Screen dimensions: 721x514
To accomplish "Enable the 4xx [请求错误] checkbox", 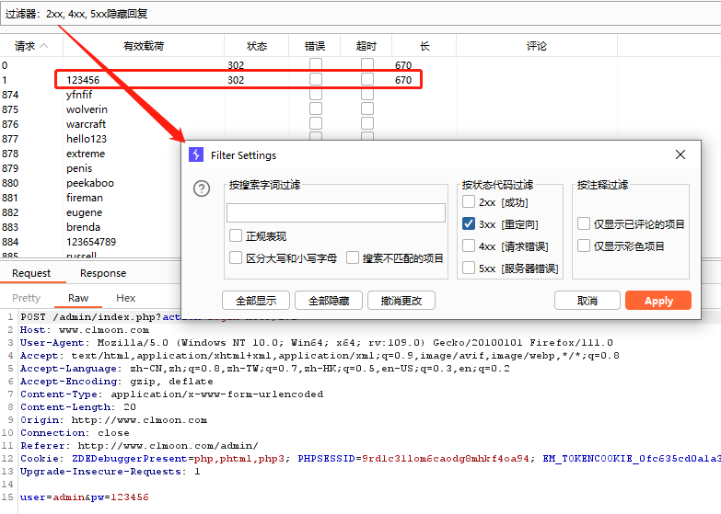I will point(470,246).
